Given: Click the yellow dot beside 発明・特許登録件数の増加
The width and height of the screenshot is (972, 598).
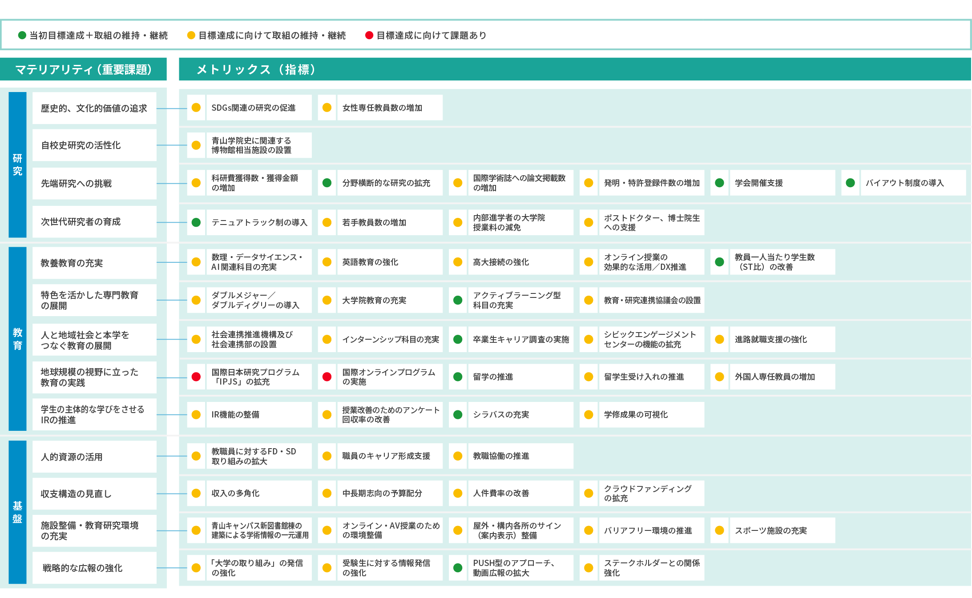Looking at the screenshot, I should (x=589, y=183).
